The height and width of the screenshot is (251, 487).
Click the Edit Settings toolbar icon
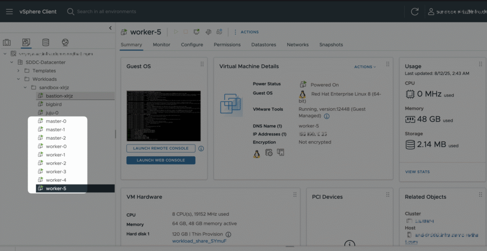pyautogui.click(x=208, y=32)
